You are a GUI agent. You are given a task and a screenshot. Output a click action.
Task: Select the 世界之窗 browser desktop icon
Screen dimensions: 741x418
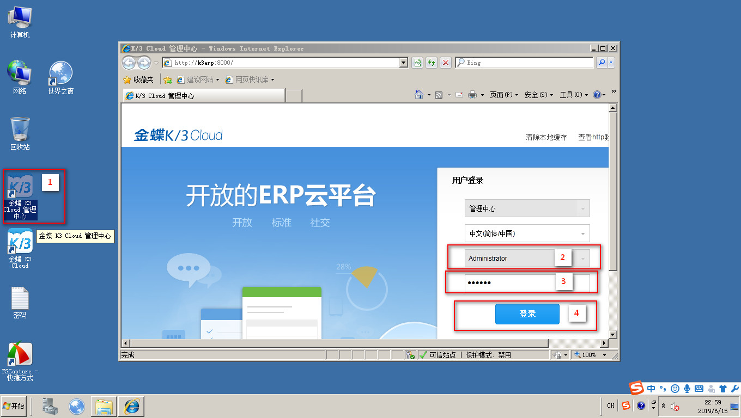60,77
